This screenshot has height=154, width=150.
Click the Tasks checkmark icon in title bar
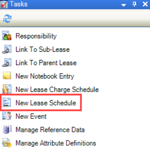tap(4, 4)
